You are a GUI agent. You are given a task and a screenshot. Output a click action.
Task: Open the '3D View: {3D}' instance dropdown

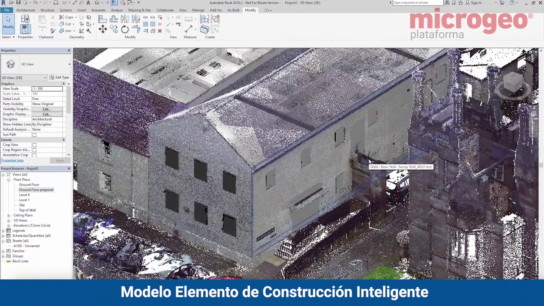pyautogui.click(x=24, y=78)
